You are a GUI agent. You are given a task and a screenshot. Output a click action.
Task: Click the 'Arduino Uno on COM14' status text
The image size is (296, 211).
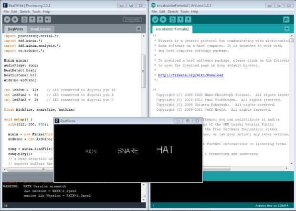tap(272, 206)
